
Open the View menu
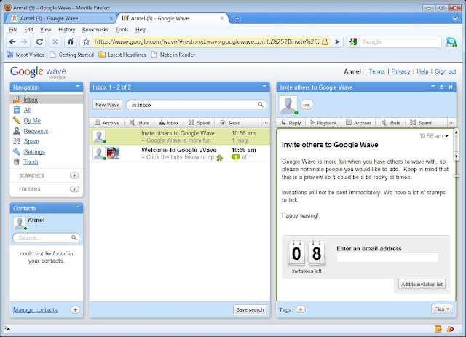point(45,29)
